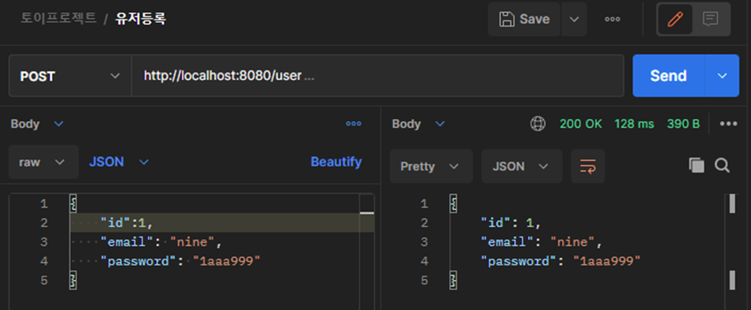This screenshot has width=751, height=310.
Task: Click the Save button
Action: point(524,19)
